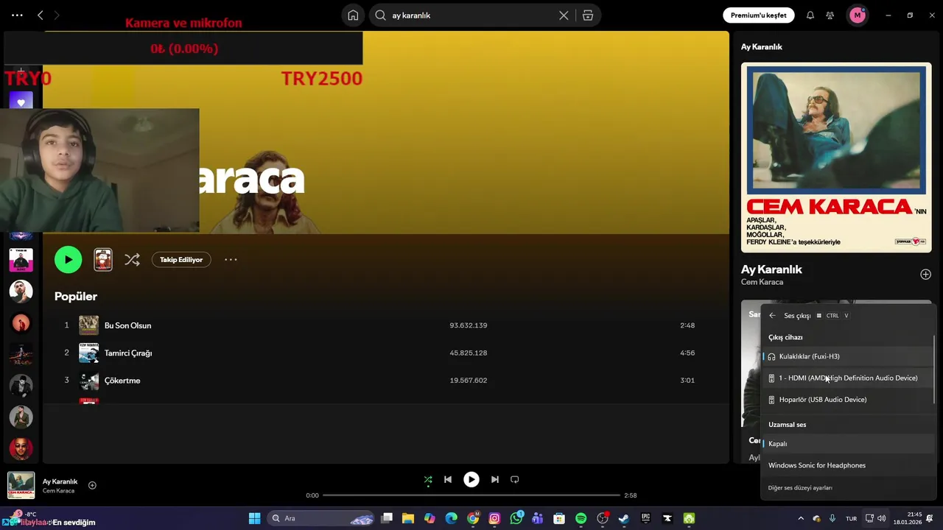Clear search text with the X icon
Viewport: 943px width, 530px height.
pyautogui.click(x=564, y=15)
